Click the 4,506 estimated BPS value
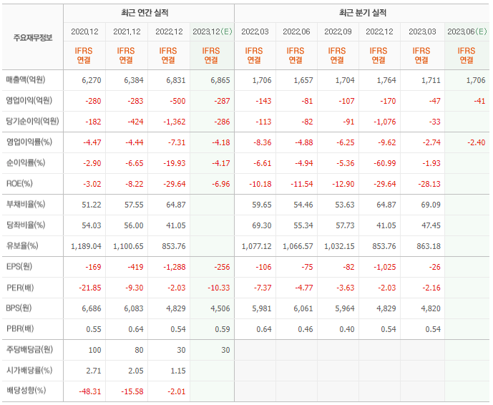 (220, 309)
